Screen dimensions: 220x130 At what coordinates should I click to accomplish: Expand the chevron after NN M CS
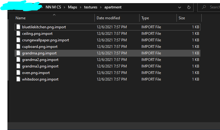(64, 7)
